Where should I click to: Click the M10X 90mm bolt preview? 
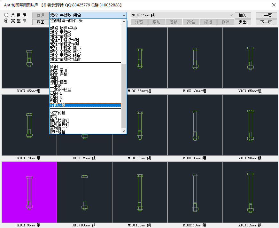tap(250, 125)
